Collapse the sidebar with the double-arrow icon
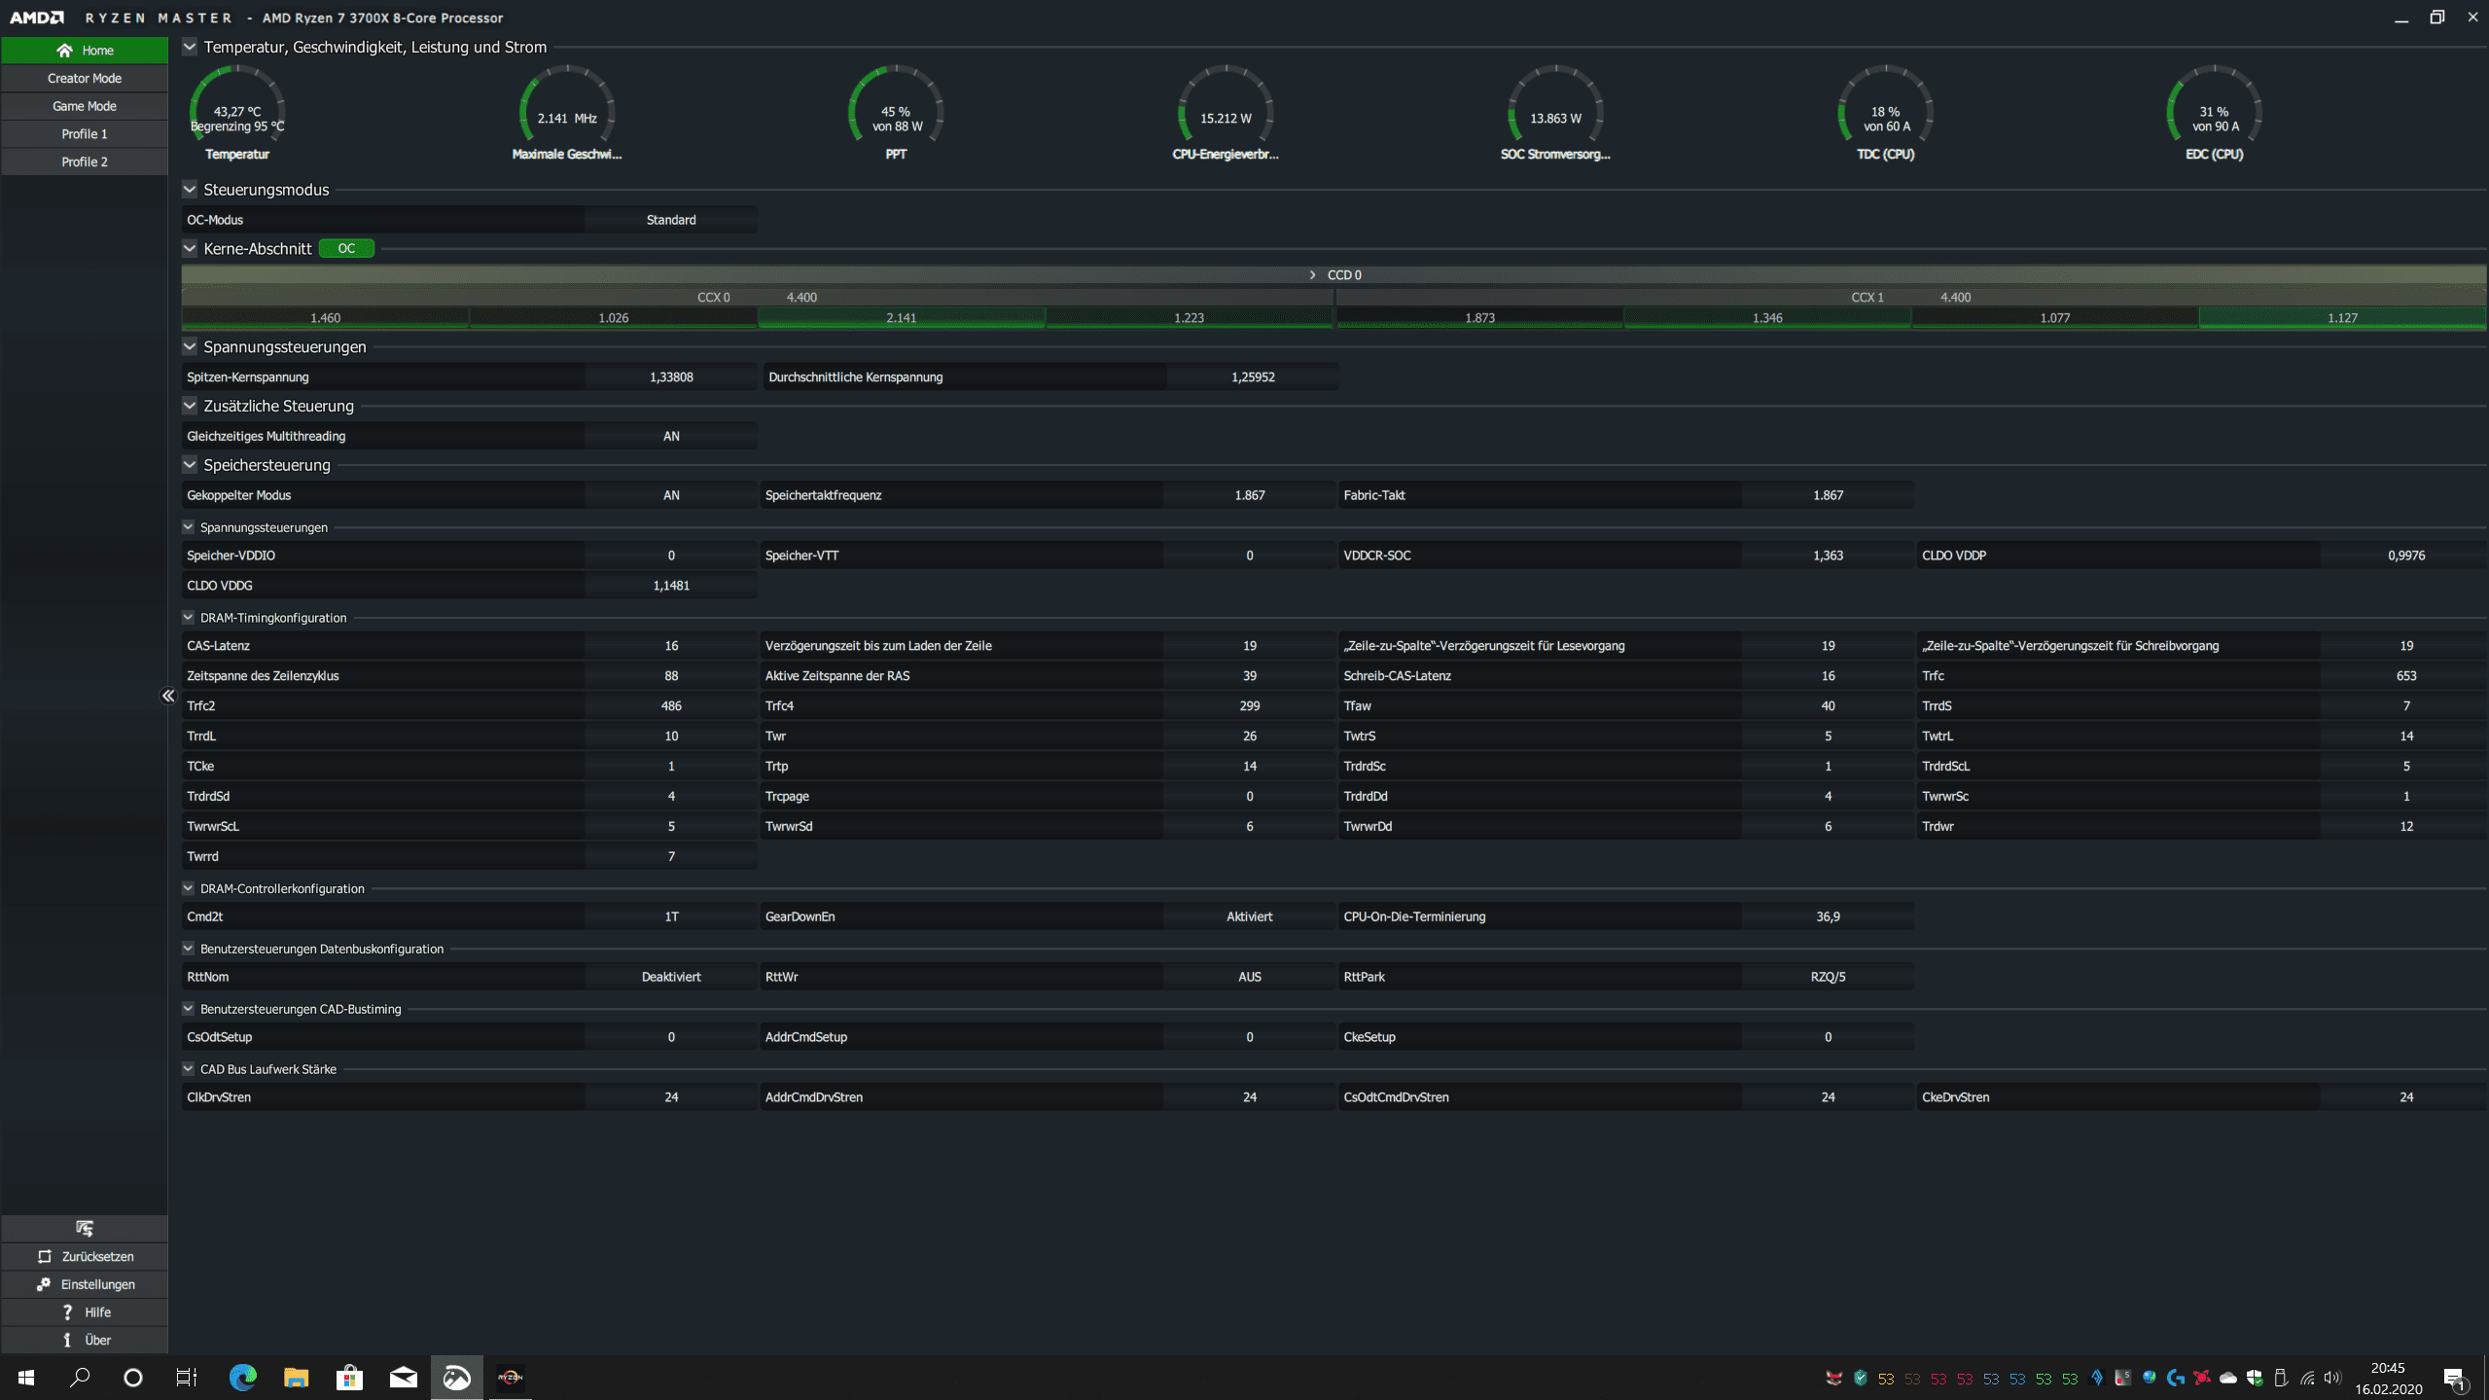Screen dimensions: 2489x1400 (x=168, y=696)
